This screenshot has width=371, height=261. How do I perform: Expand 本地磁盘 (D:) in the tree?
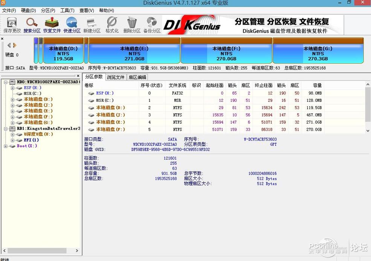12,99
